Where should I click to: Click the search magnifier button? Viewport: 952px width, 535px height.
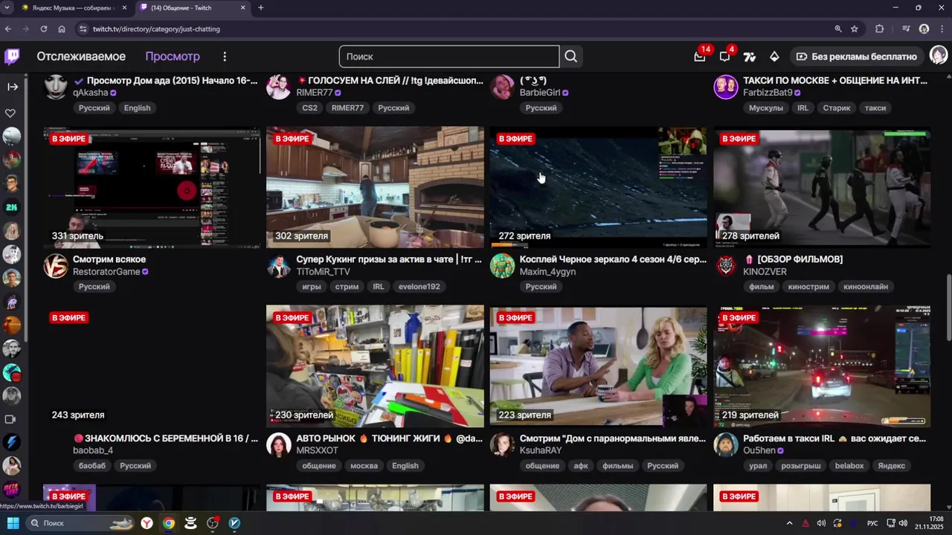tap(570, 56)
